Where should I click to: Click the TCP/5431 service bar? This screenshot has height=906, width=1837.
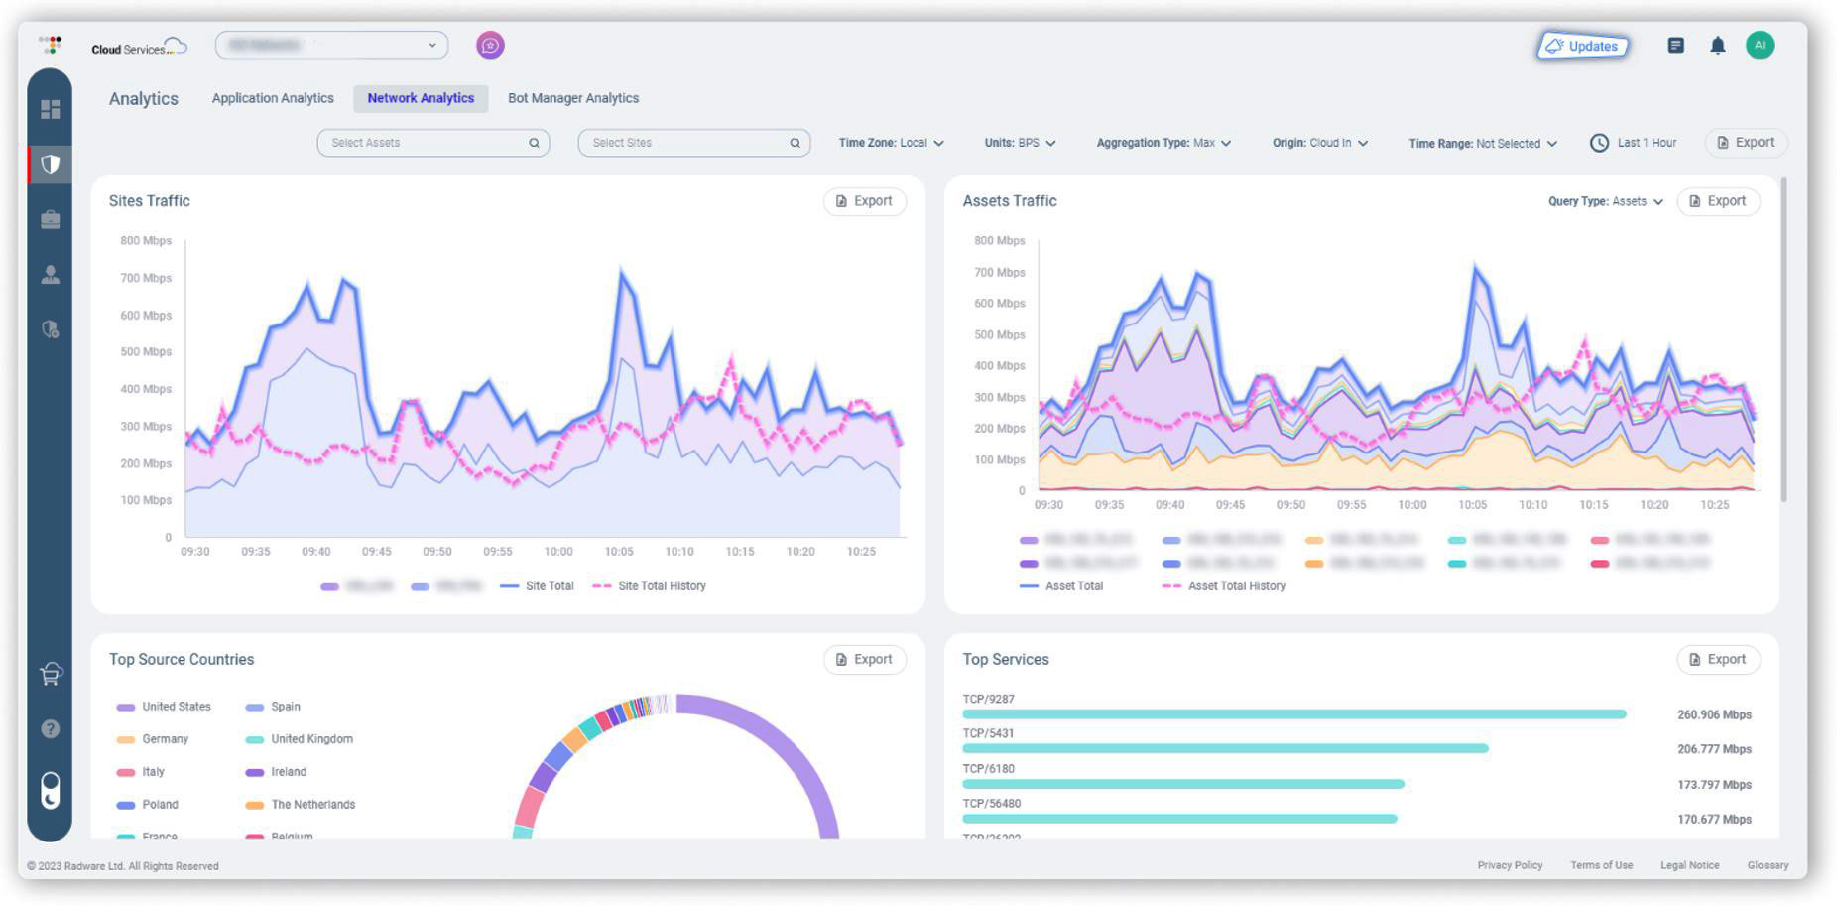pyautogui.click(x=1225, y=749)
